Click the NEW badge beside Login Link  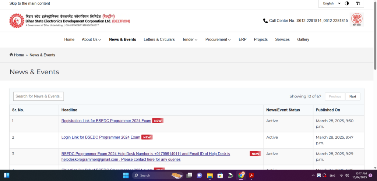(x=147, y=137)
